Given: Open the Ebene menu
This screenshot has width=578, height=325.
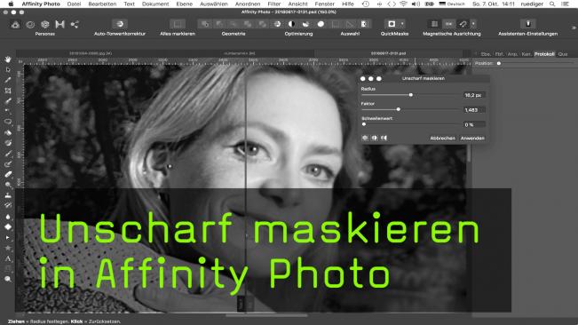Looking at the screenshot, I should tap(185, 4).
